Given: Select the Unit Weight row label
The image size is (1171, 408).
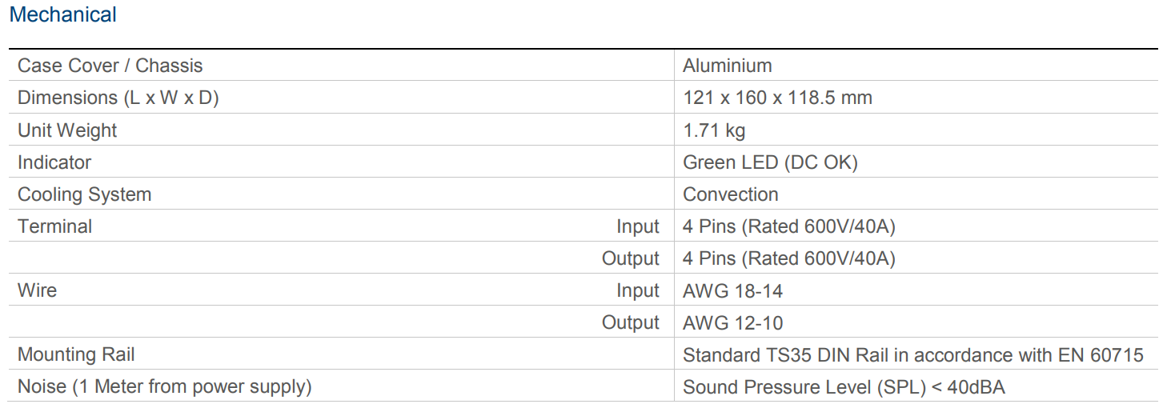Looking at the screenshot, I should pyautogui.click(x=67, y=130).
